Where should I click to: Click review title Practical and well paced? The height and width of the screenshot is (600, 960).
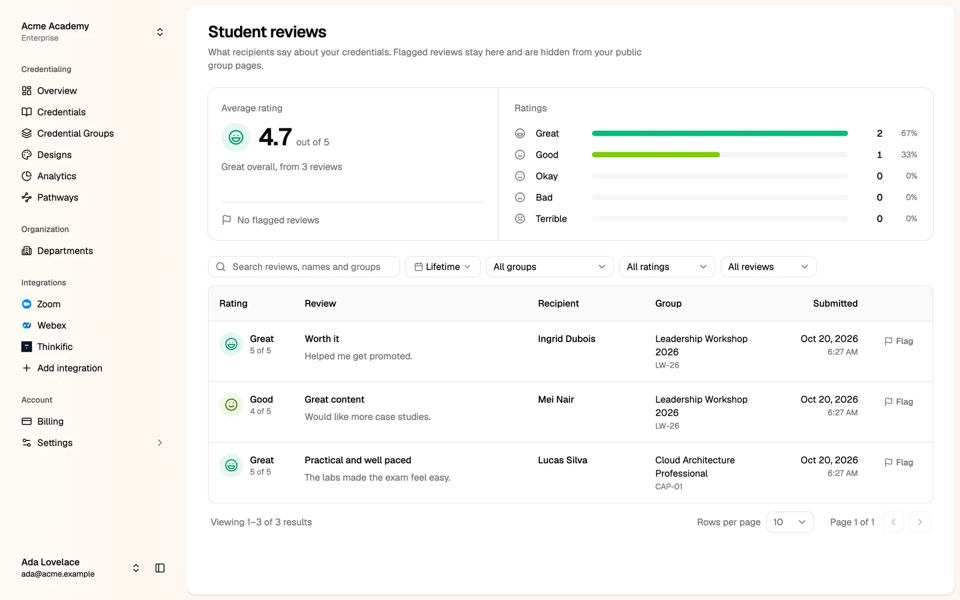click(358, 460)
